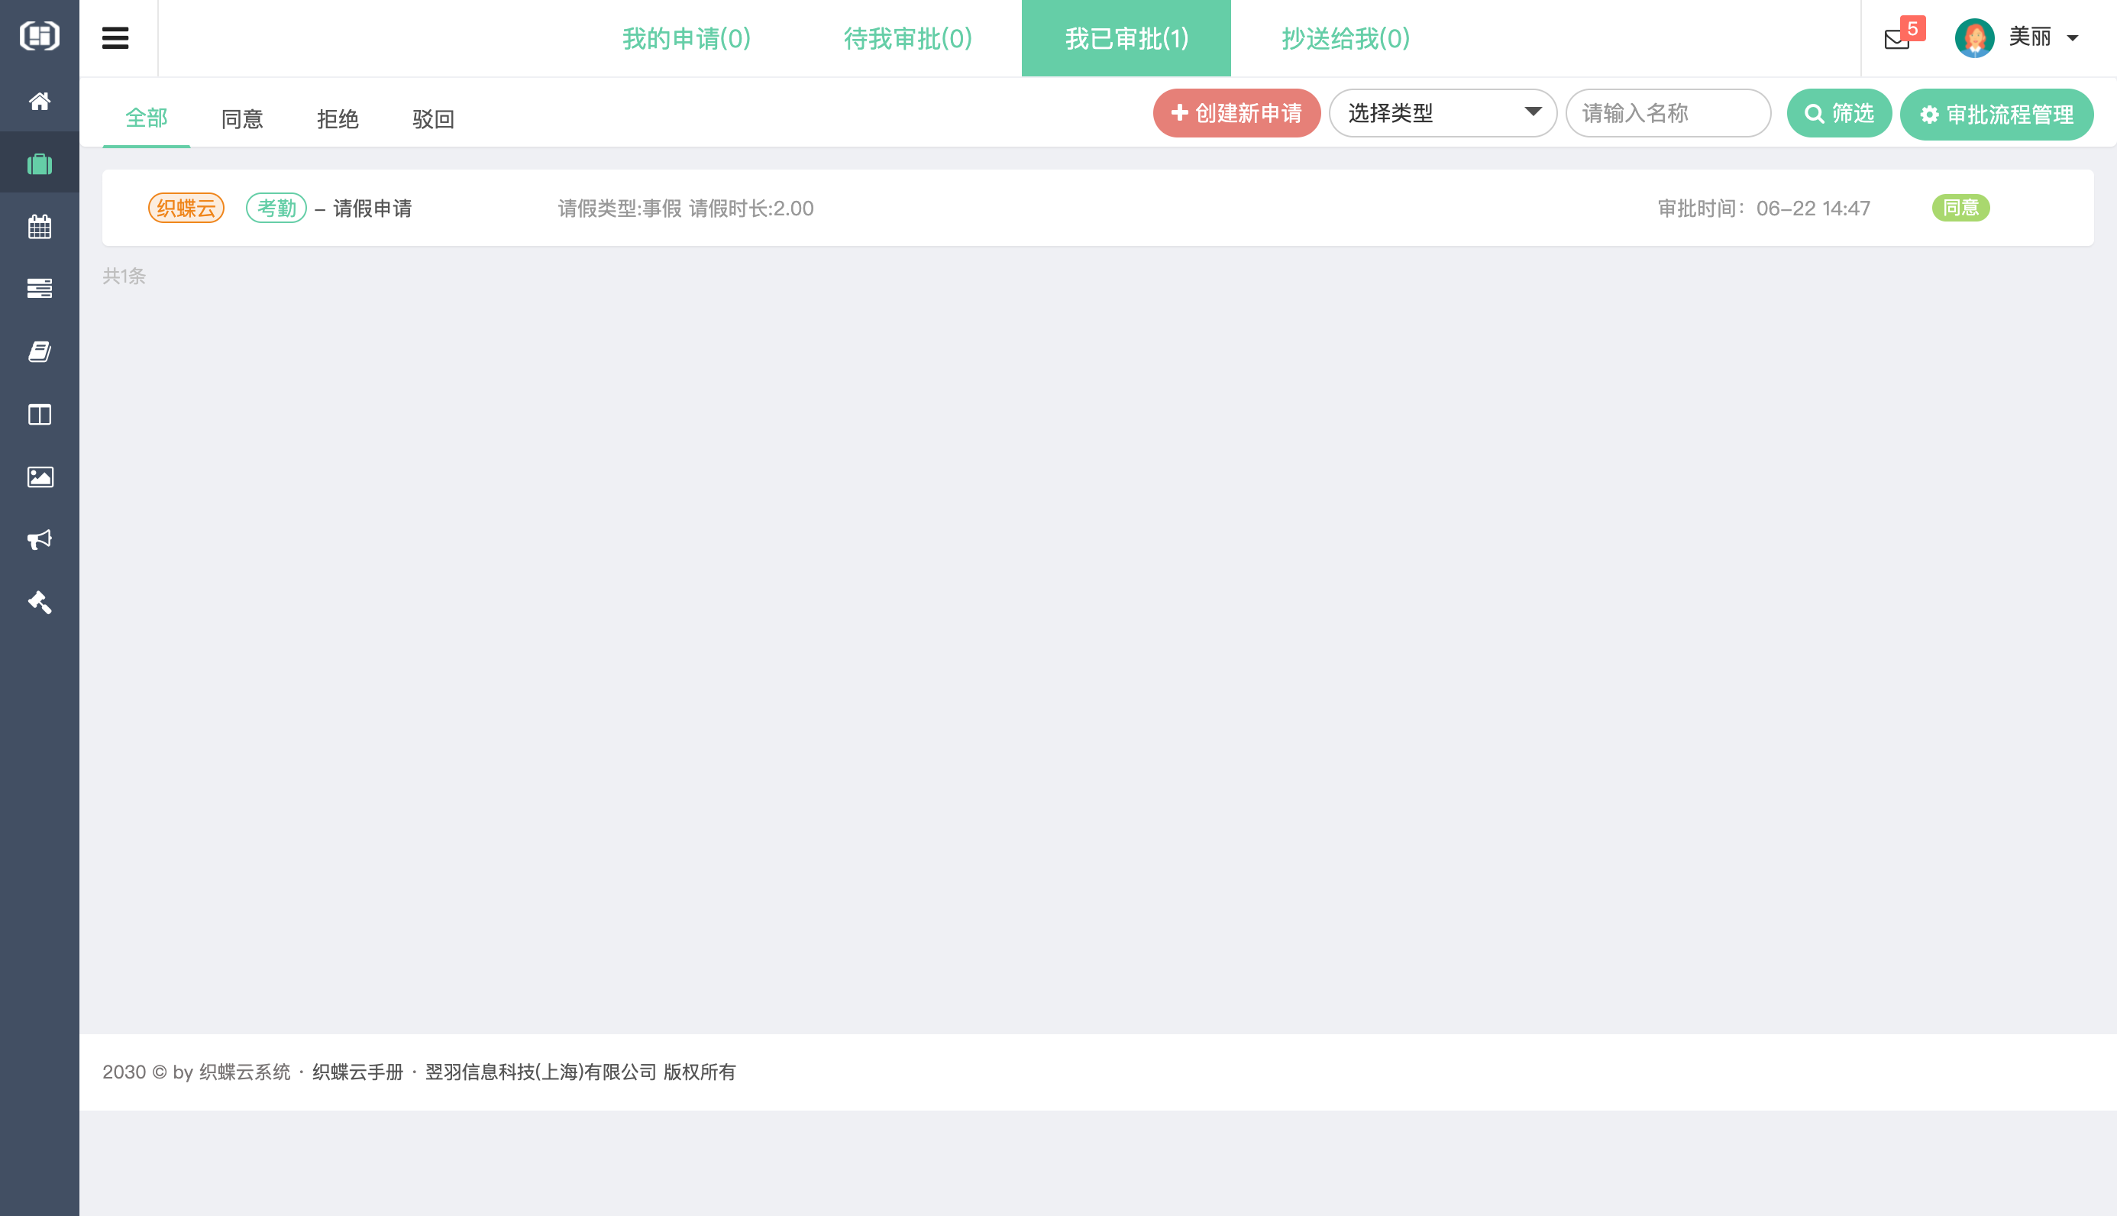Click the megaphone announcements icon

39,539
